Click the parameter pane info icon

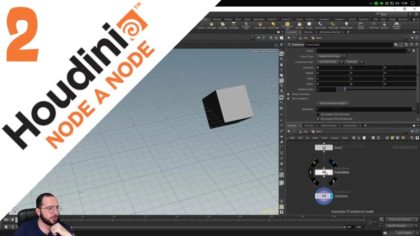pyautogui.click(x=412, y=45)
